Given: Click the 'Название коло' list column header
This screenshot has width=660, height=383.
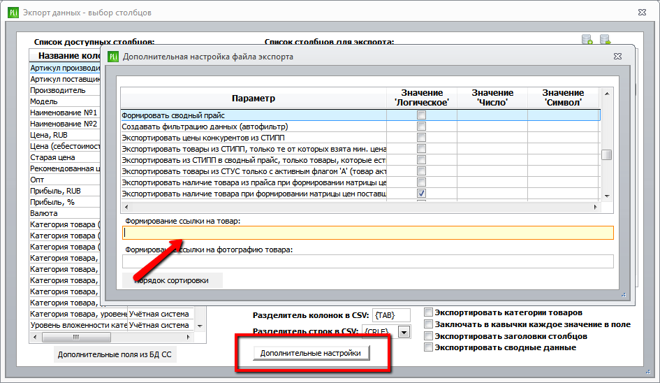Looking at the screenshot, I should click(x=66, y=56).
